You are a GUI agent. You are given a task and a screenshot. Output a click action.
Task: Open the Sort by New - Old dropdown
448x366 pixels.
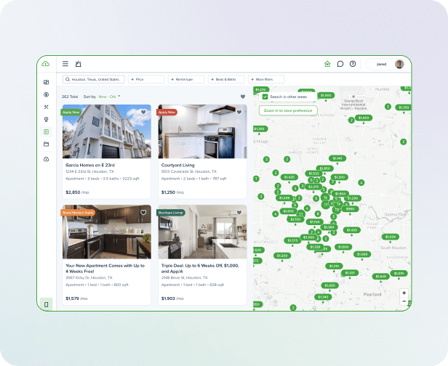pos(110,96)
